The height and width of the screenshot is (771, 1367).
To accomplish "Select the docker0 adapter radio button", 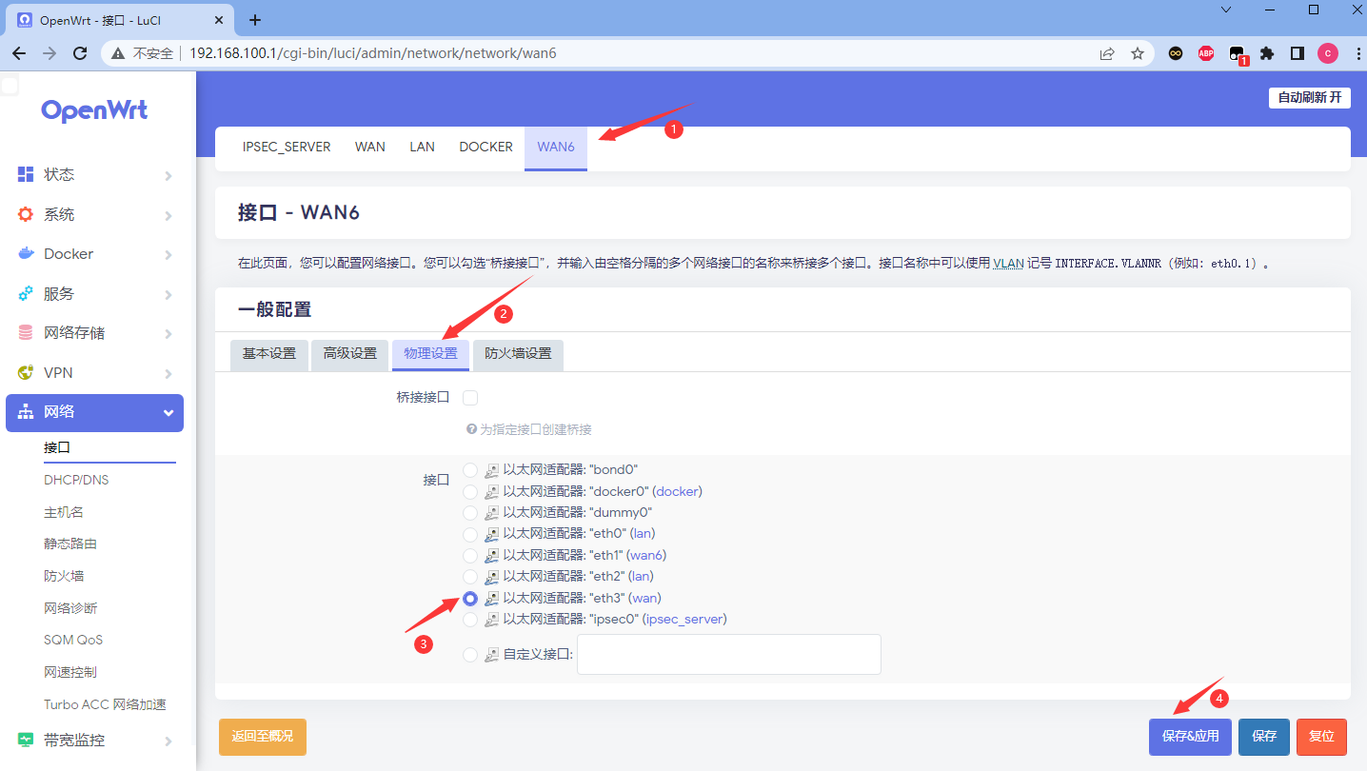I will coord(470,491).
